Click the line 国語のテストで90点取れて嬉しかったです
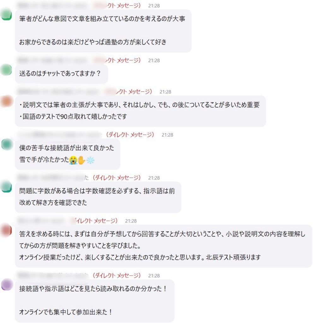 [73, 117]
